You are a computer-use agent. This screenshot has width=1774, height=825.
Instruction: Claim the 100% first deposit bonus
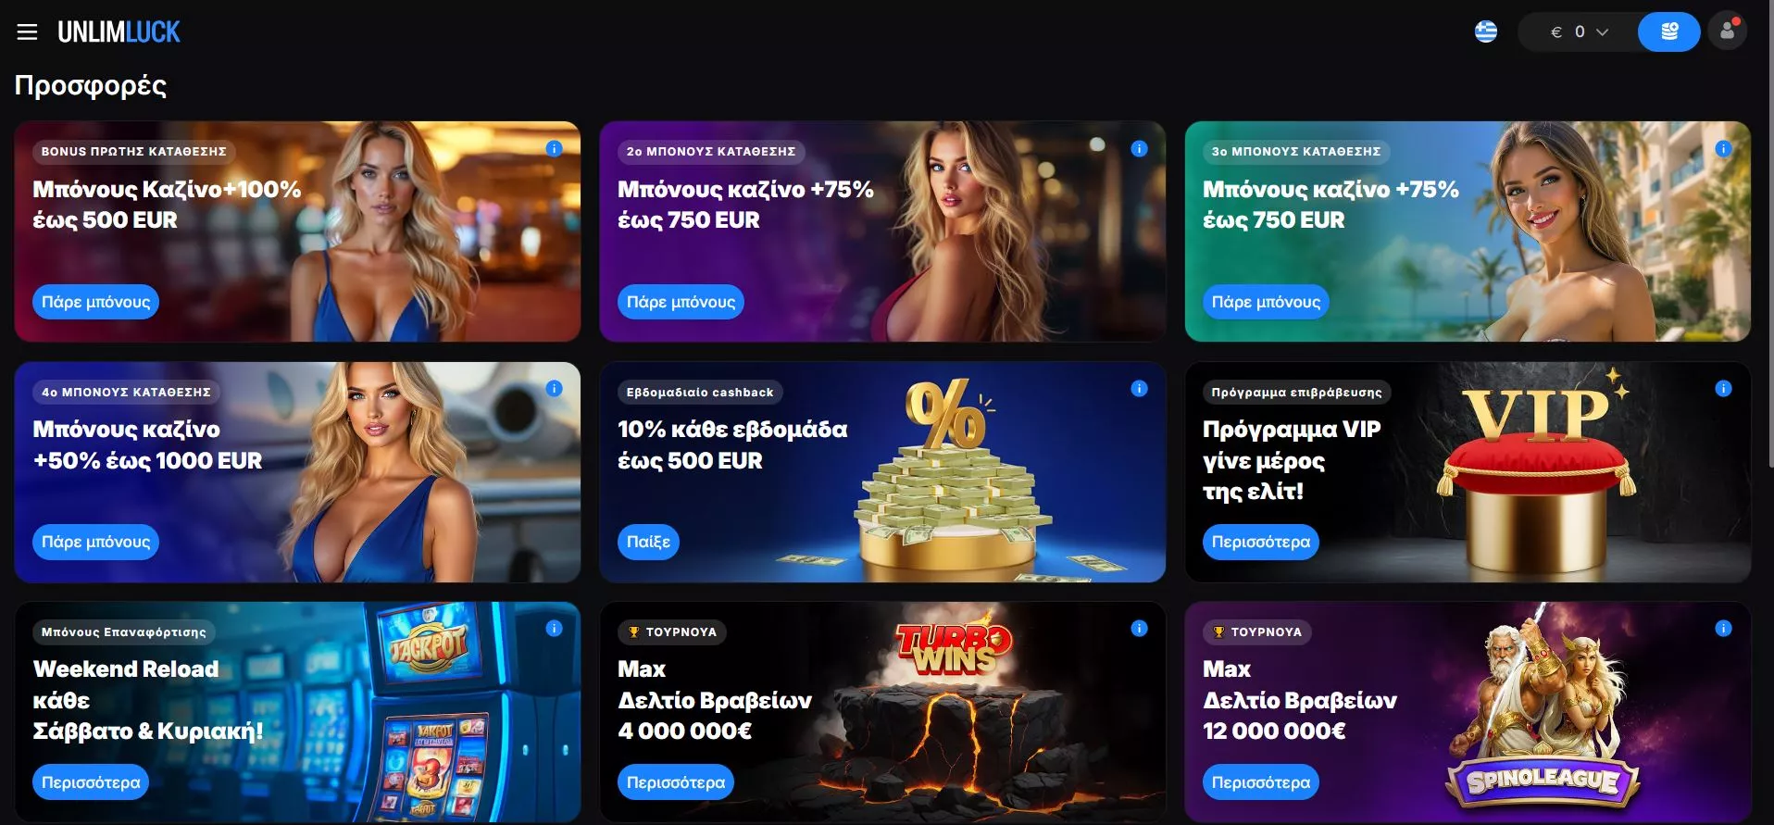pos(96,302)
